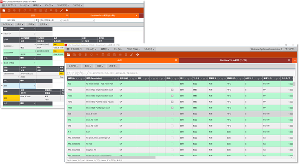Close DataView tab in front window

(289, 60)
